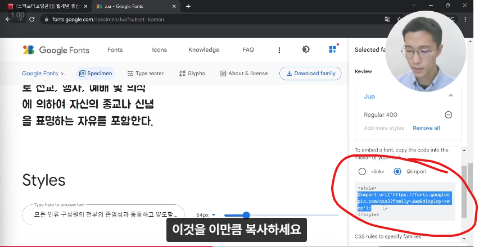Open the Fonts navigation item
Image resolution: width=479 pixels, height=247 pixels.
tap(115, 50)
